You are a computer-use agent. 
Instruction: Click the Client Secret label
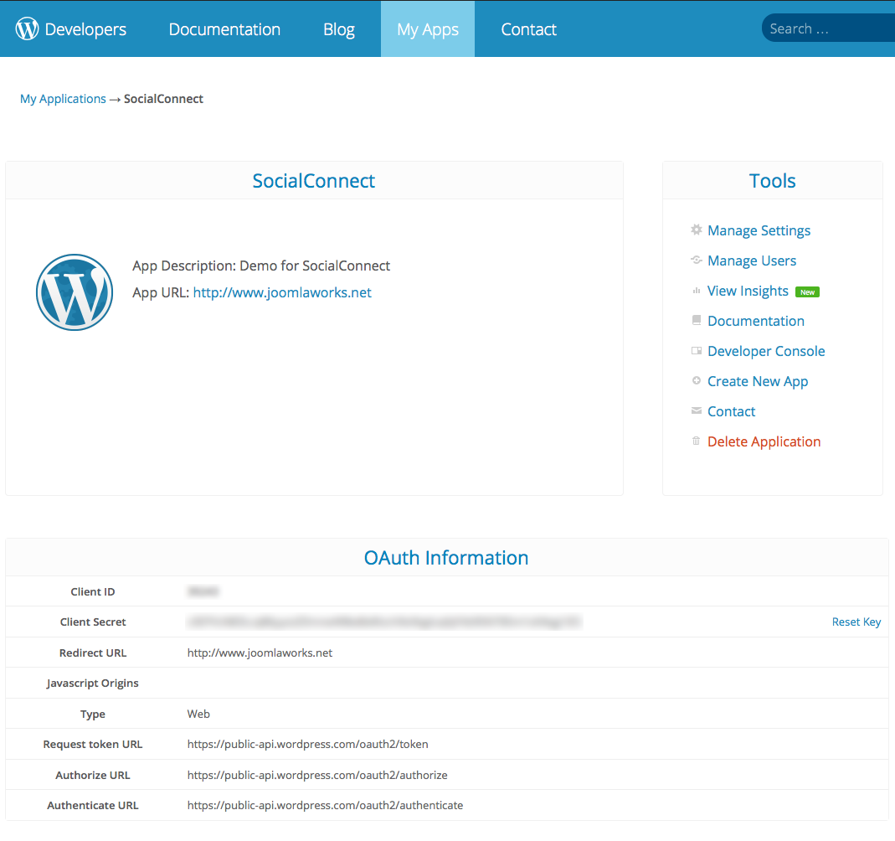[x=92, y=622]
